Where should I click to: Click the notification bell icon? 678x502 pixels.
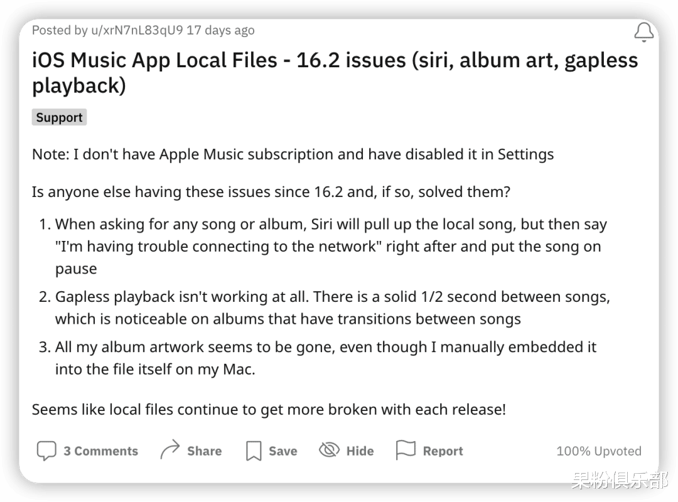click(644, 32)
